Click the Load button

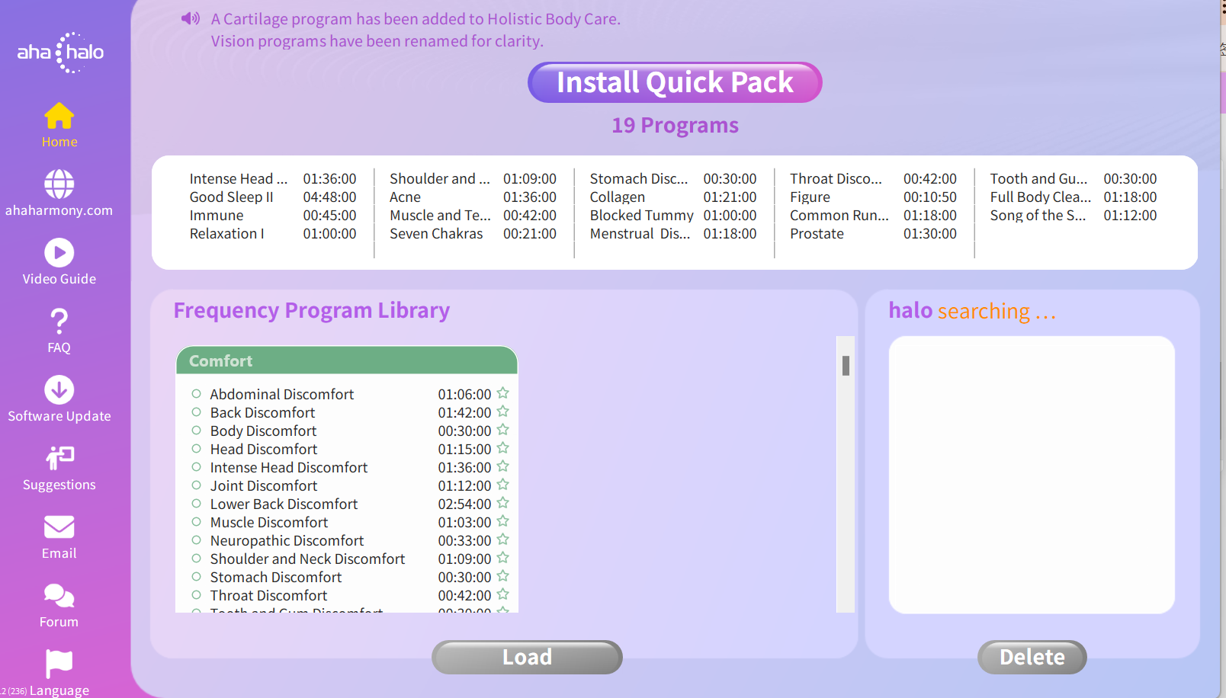coord(527,657)
